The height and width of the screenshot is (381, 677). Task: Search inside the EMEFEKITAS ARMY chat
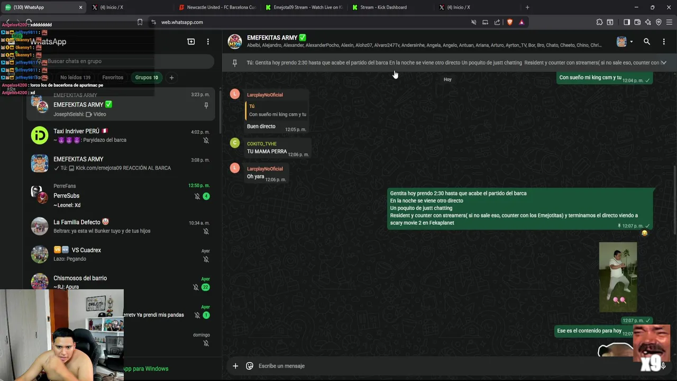point(647,41)
